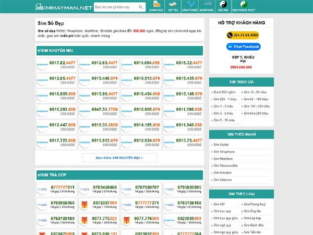Click Vinaphone logo beside 0822985999

[x=169, y=220]
